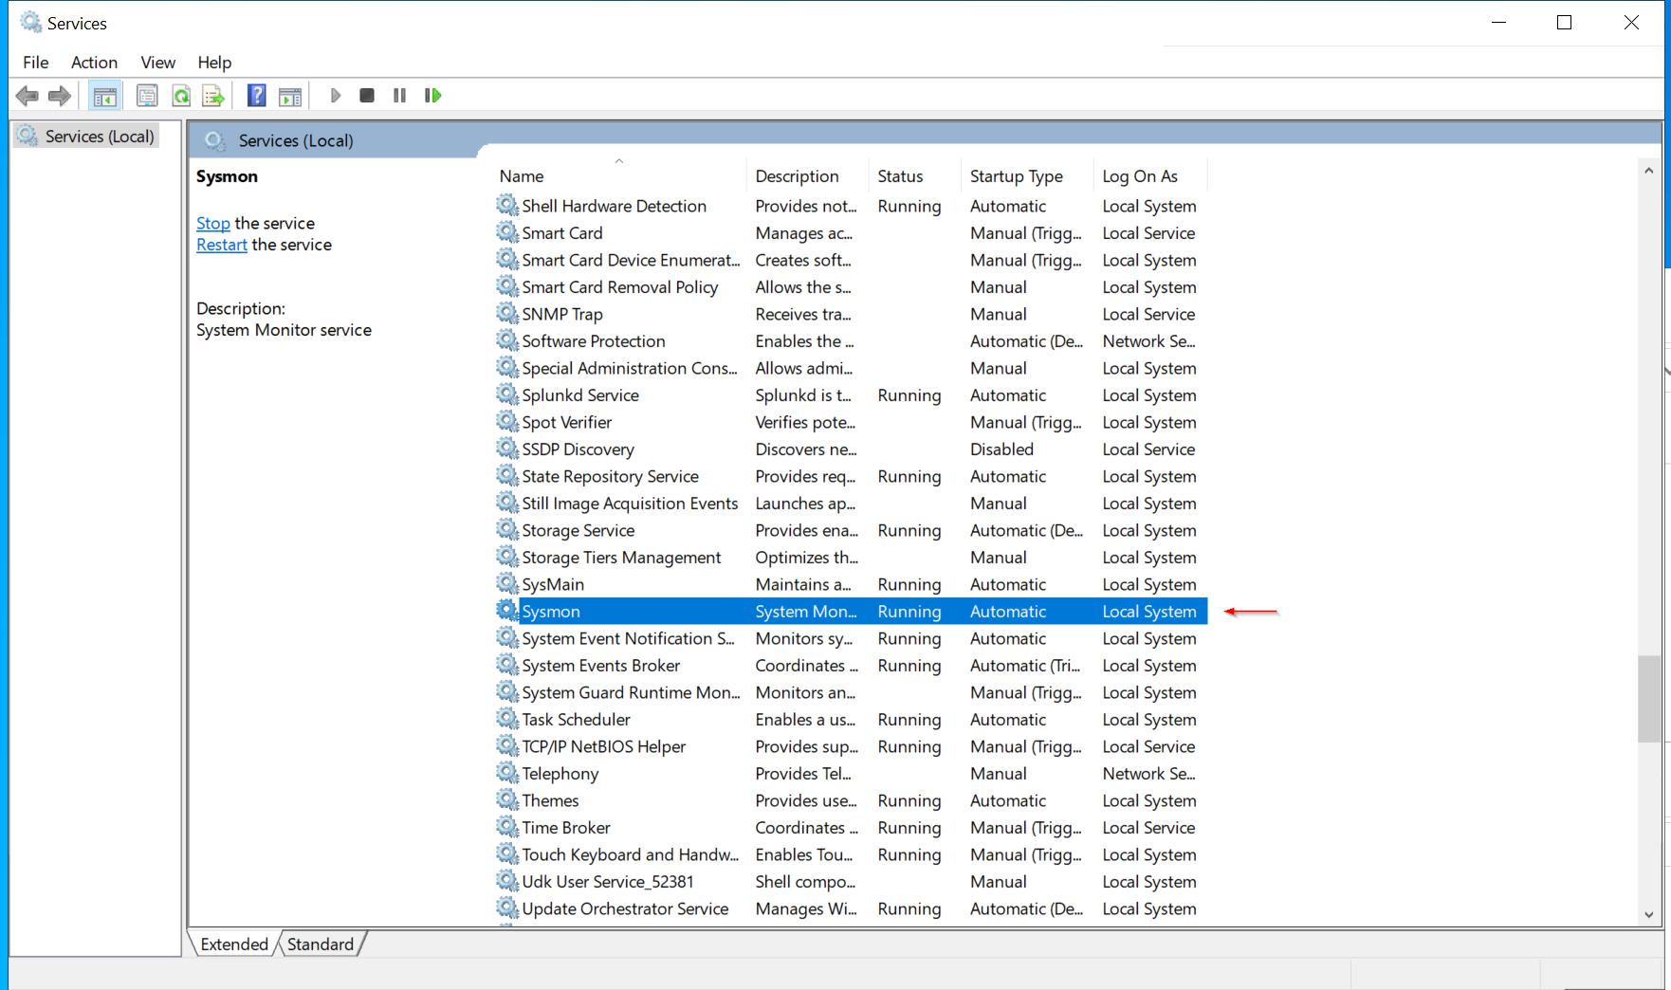1671x990 pixels.
Task: Click the Back arrow toolbar icon
Action: [x=28, y=96]
